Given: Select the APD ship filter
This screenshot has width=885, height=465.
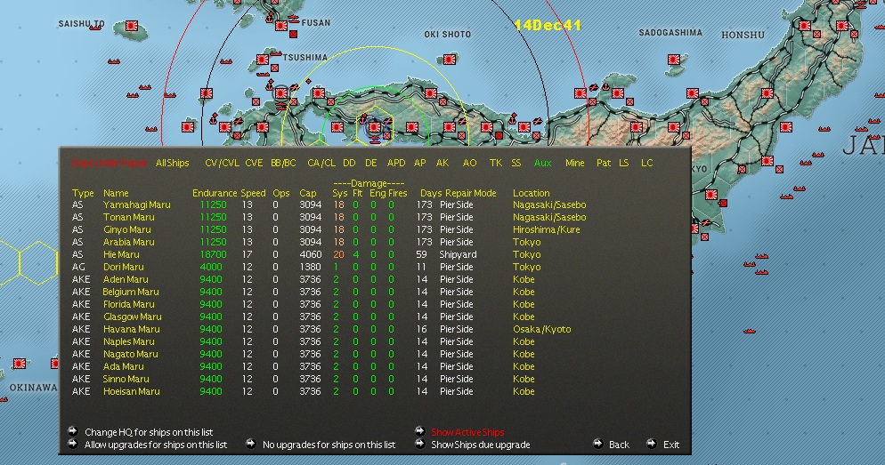Looking at the screenshot, I should pyautogui.click(x=396, y=163).
